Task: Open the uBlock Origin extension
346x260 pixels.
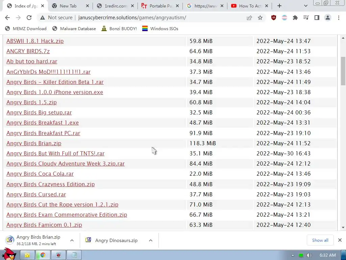Action: pyautogui.click(x=274, y=18)
